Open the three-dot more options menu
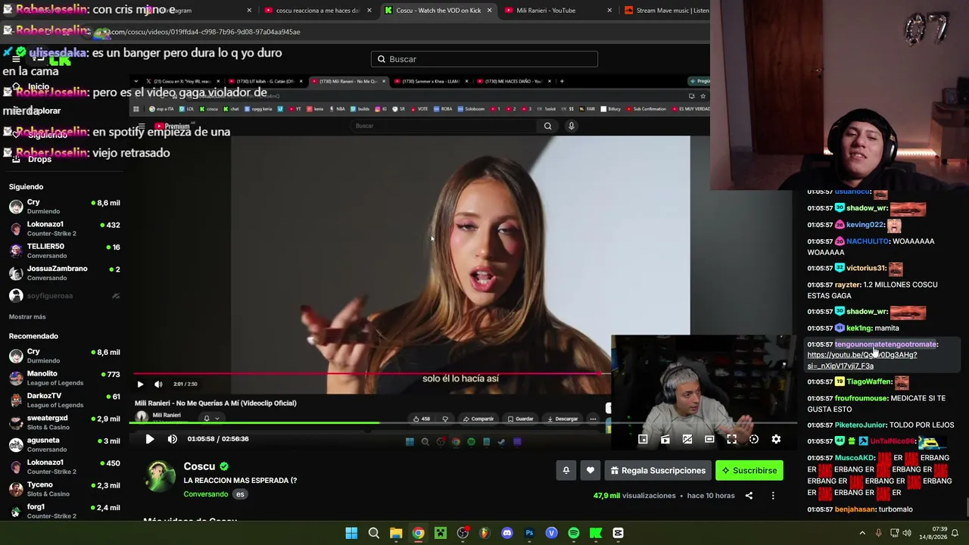Image resolution: width=969 pixels, height=545 pixels. click(773, 496)
